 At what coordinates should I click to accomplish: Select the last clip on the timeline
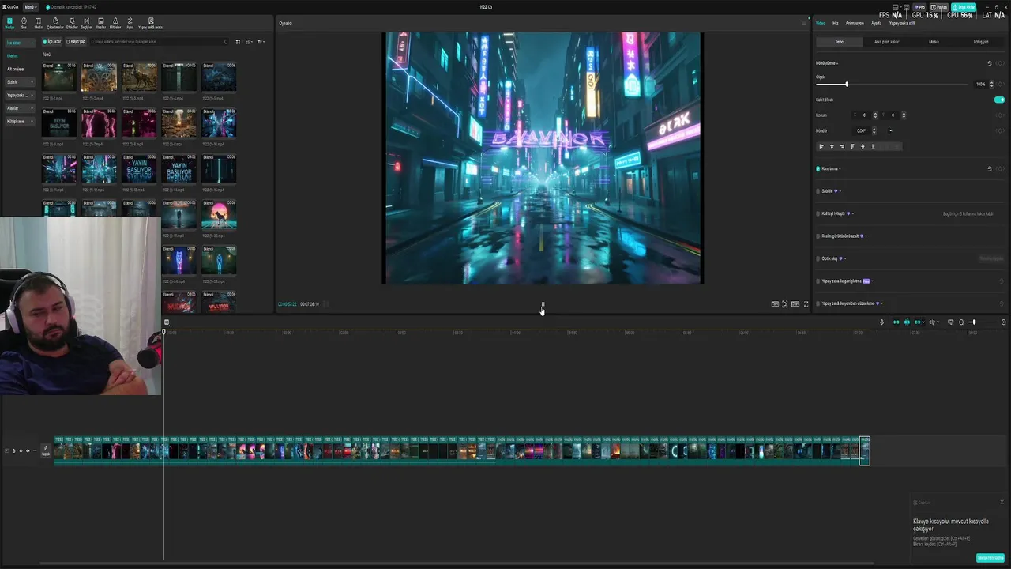pos(865,450)
